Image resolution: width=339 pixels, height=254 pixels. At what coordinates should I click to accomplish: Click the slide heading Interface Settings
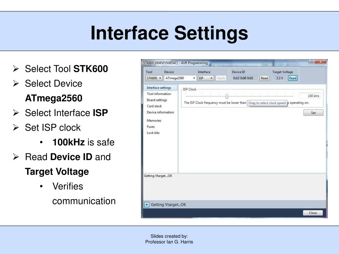(x=169, y=33)
